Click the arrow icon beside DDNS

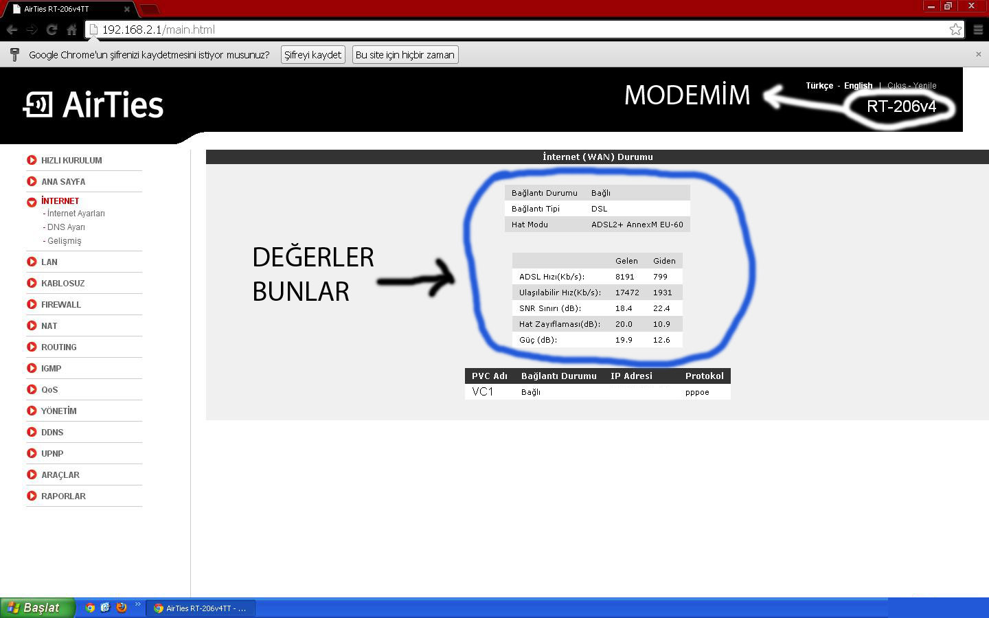point(32,432)
